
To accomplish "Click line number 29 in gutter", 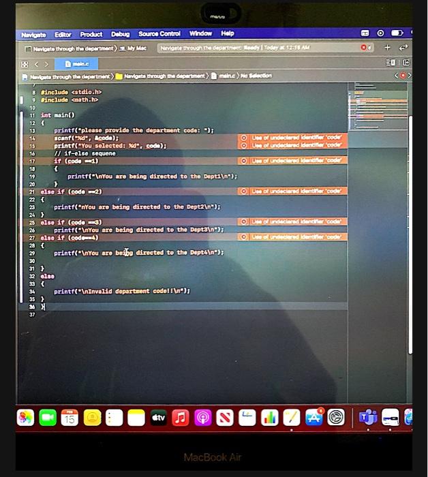I will point(32,253).
